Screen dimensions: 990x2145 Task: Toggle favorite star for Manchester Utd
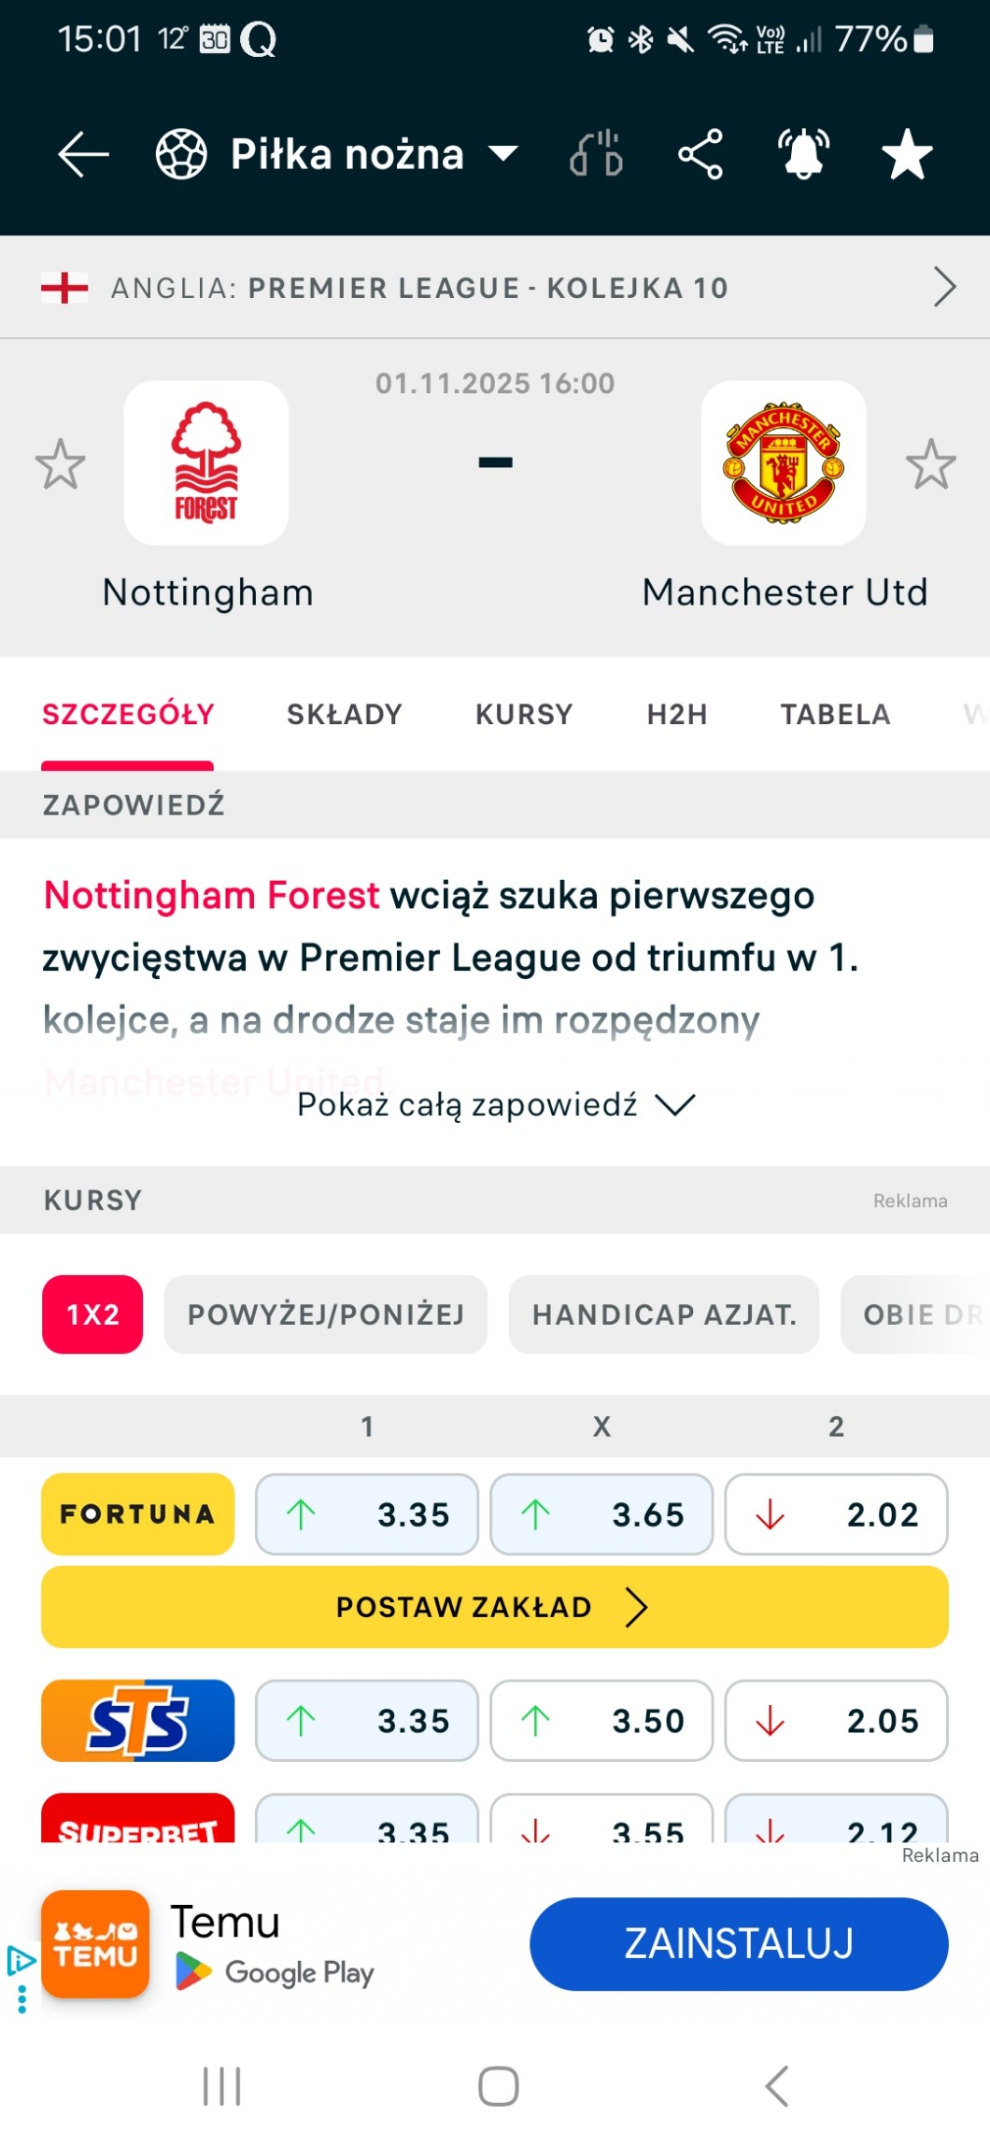pos(930,464)
